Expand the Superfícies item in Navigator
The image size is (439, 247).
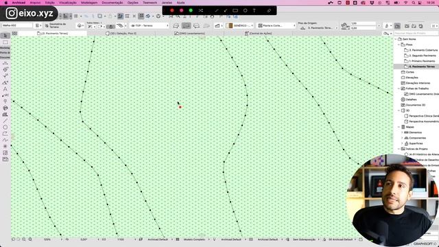pyautogui.click(x=403, y=143)
